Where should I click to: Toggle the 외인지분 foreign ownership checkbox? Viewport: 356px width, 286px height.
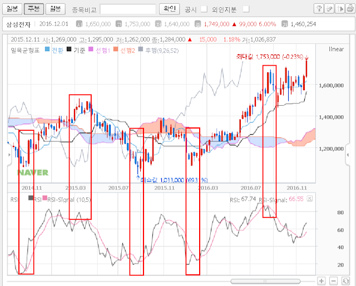(x=246, y=9)
